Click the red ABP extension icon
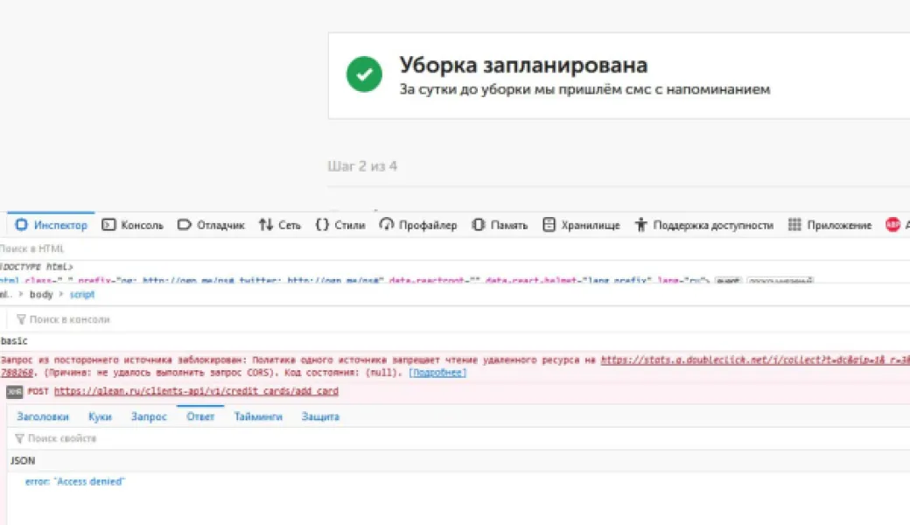This screenshot has width=910, height=525. (x=892, y=225)
